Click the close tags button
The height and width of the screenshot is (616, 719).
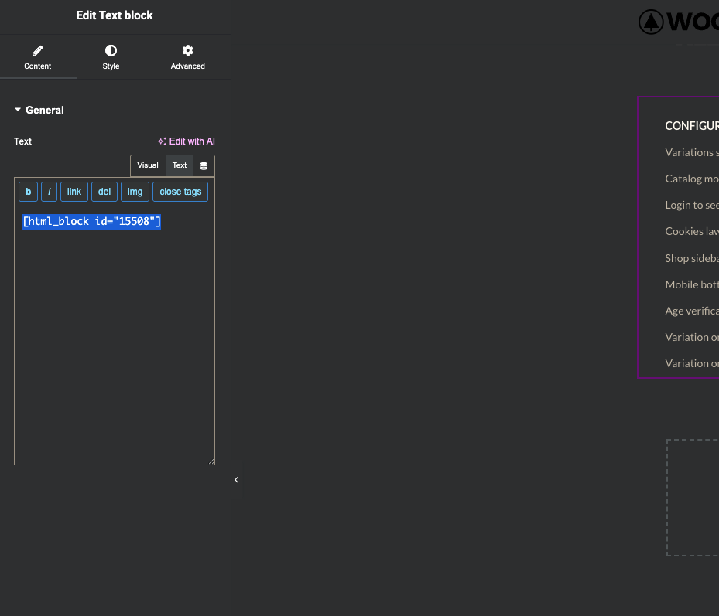pos(180,192)
